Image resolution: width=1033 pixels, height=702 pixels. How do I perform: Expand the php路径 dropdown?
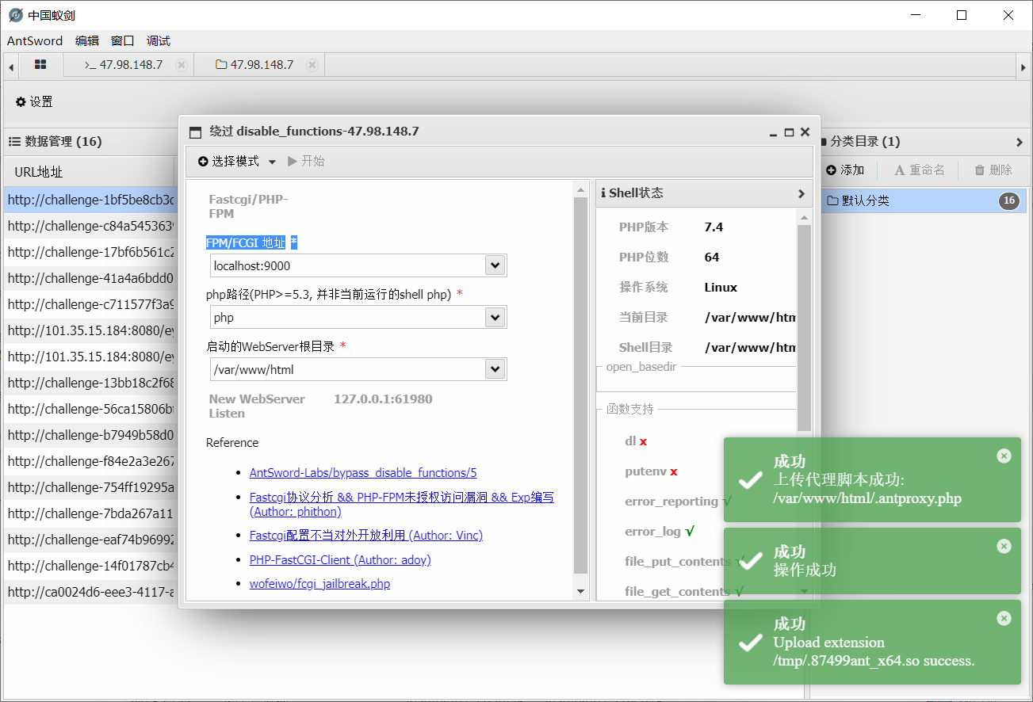pyautogui.click(x=494, y=316)
